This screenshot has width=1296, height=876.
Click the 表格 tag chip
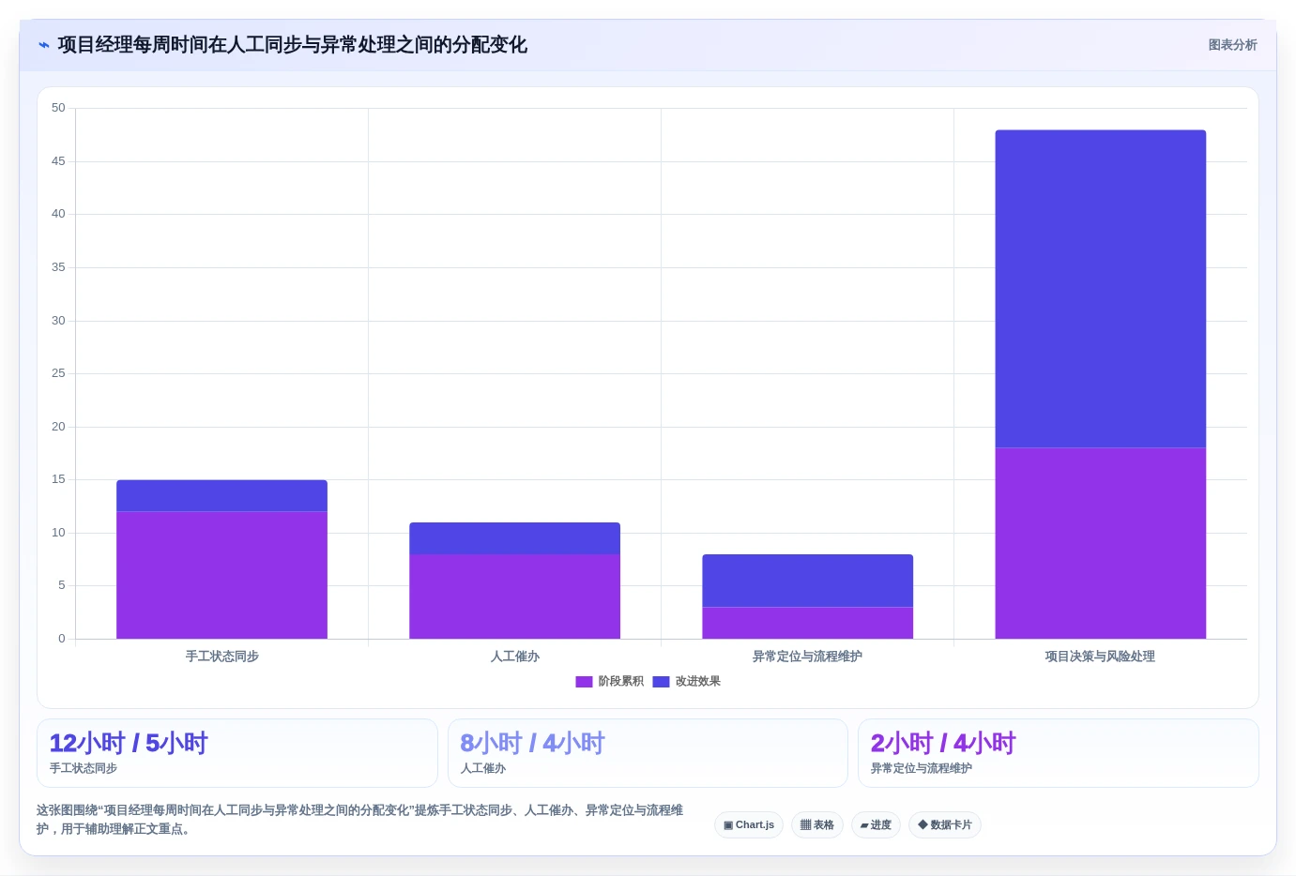[817, 825]
